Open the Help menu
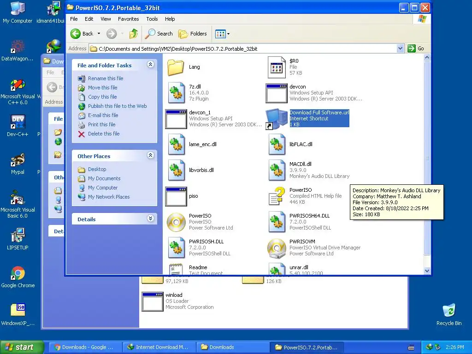This screenshot has width=472, height=354. 170,19
